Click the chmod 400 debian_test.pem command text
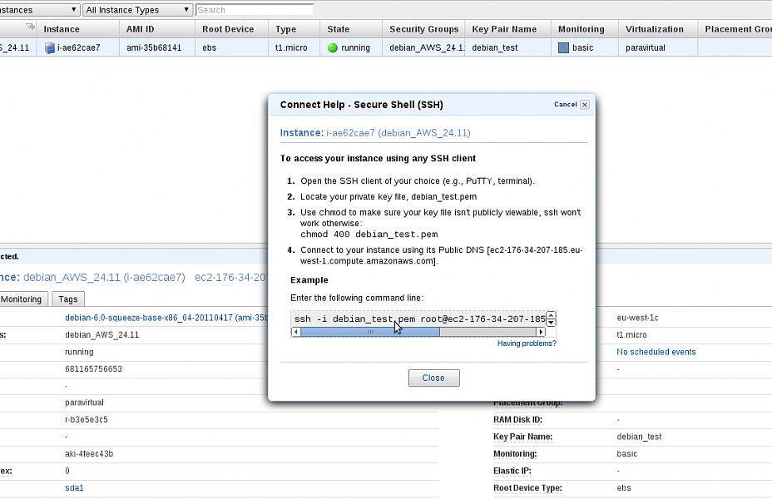 369,235
